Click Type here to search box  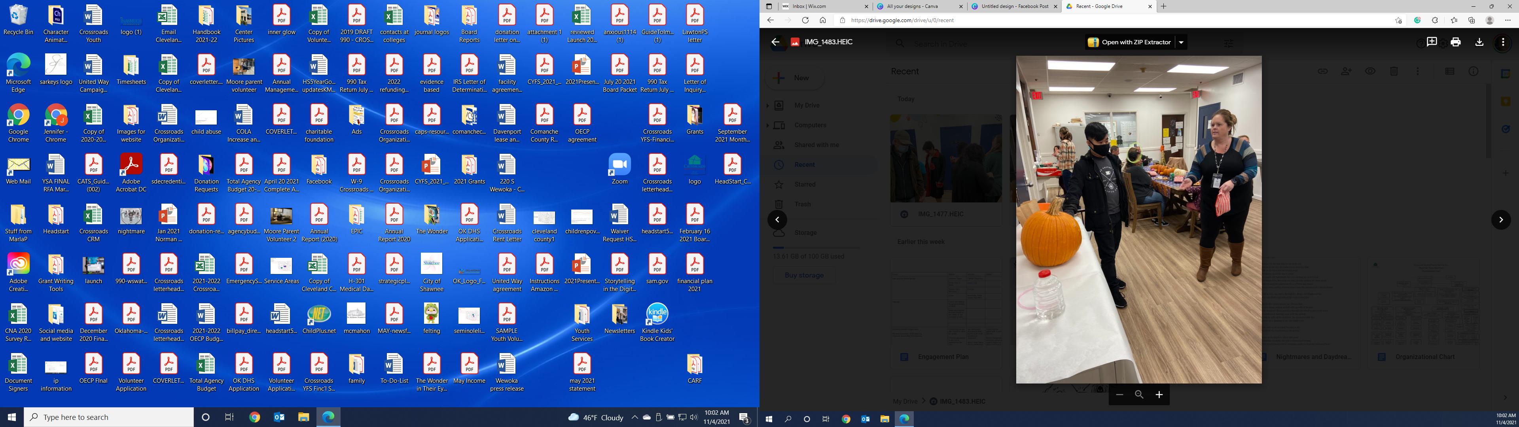click(109, 417)
